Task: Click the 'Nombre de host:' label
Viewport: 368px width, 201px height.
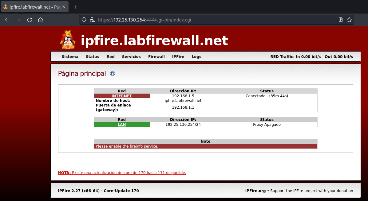Action: click(113, 101)
